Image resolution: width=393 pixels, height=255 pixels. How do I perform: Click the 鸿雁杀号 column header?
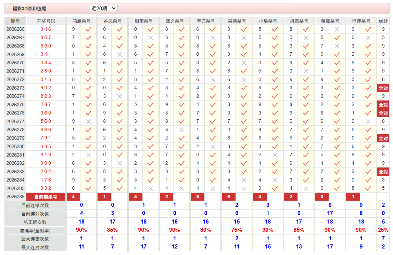pyautogui.click(x=81, y=21)
